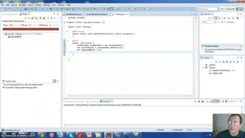Click into the Quick Access field
The image size is (245, 138).
coord(207,9)
